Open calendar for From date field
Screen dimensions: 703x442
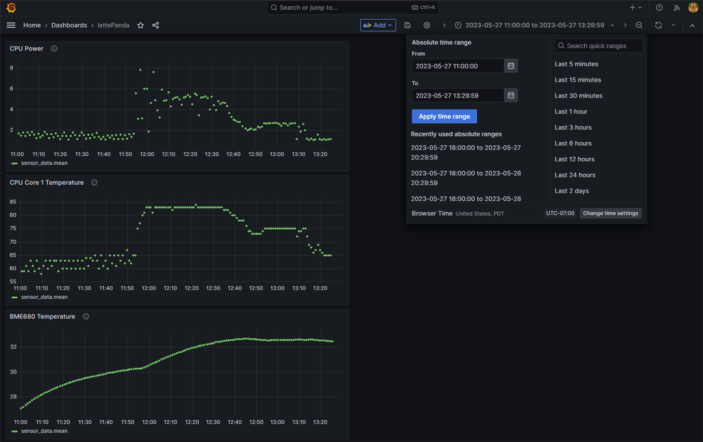point(511,66)
